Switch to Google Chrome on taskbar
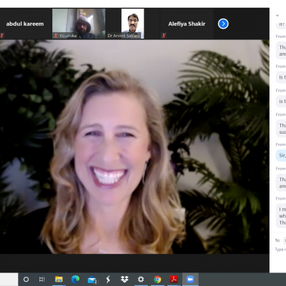 point(157,279)
